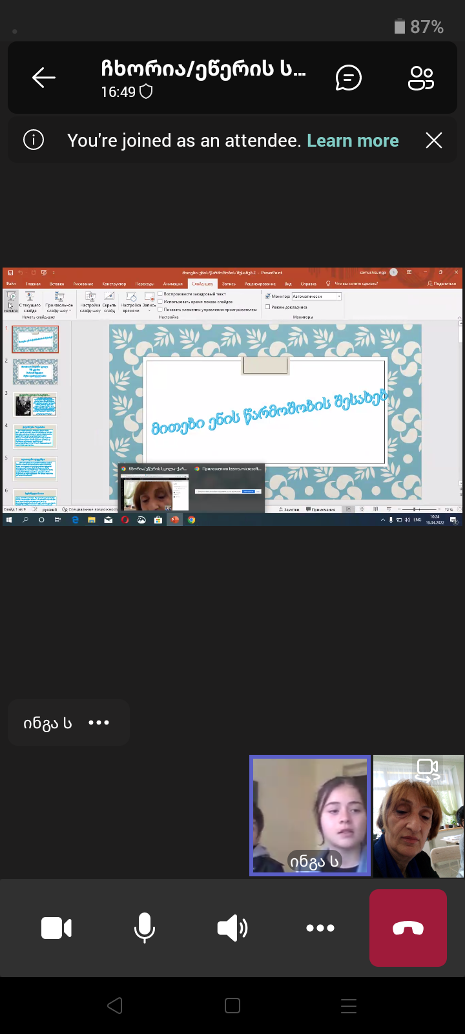Tap the attendee info icon
The height and width of the screenshot is (1034, 465).
click(x=34, y=140)
